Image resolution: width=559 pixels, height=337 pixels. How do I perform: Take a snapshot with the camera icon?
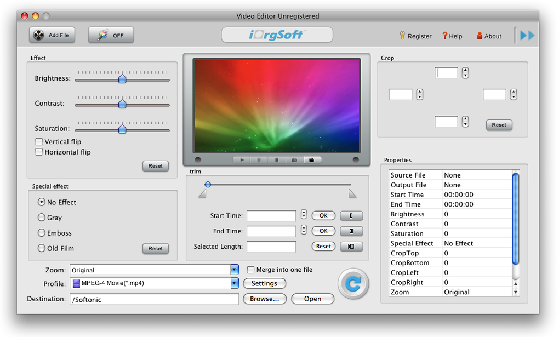(294, 160)
